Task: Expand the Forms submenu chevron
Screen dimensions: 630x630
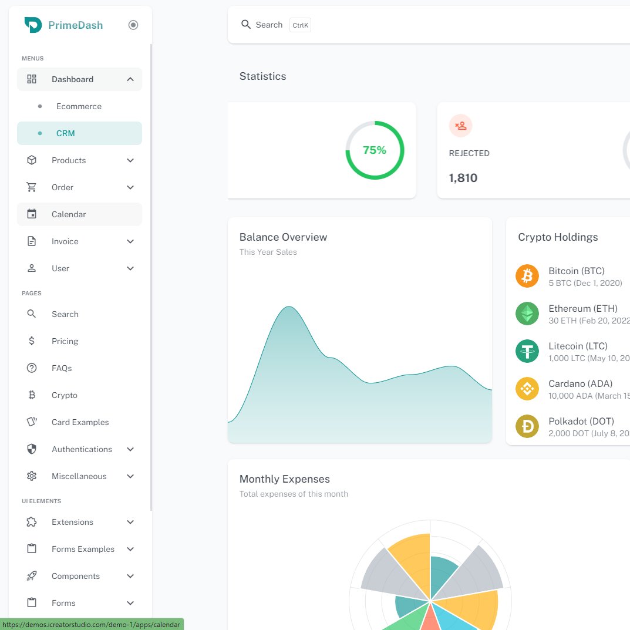Action: click(130, 602)
